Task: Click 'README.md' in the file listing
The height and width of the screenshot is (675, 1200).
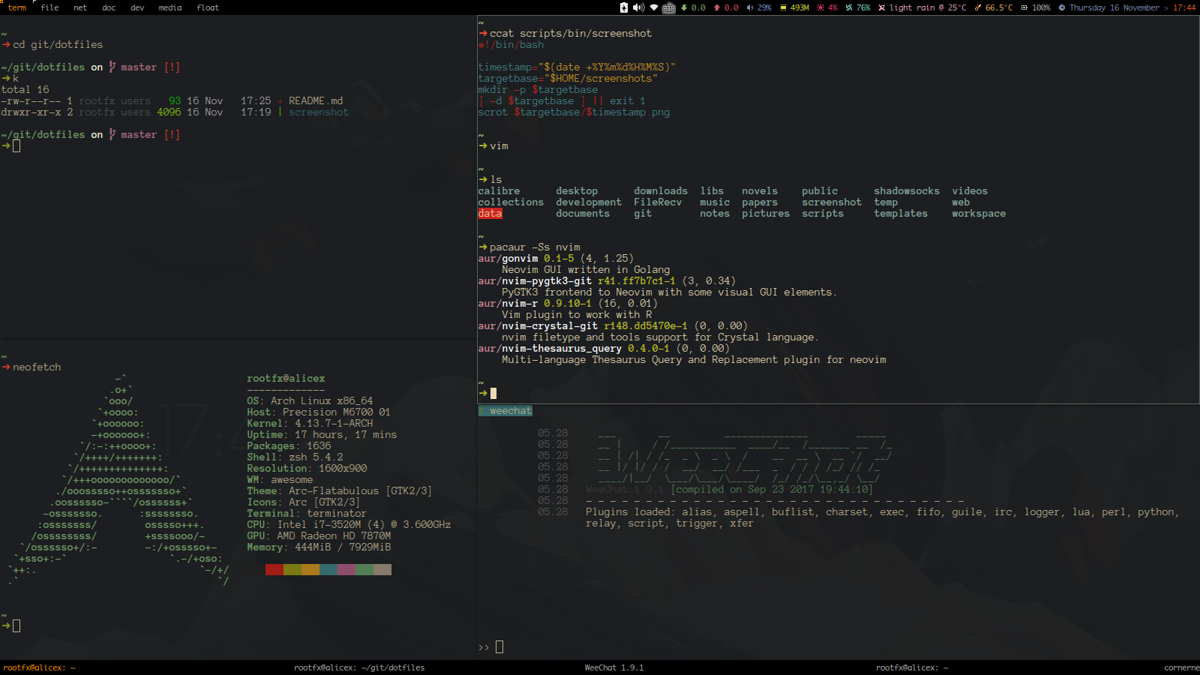Action: point(316,101)
